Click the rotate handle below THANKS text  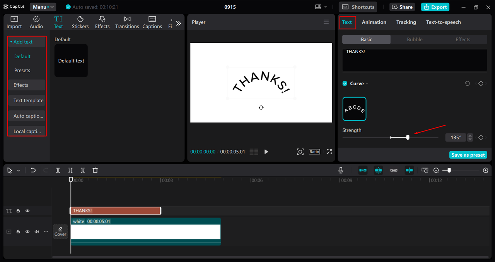[x=261, y=107]
